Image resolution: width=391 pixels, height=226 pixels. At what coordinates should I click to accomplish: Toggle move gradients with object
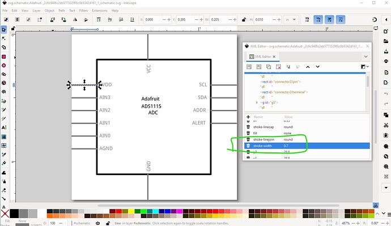coord(329,19)
